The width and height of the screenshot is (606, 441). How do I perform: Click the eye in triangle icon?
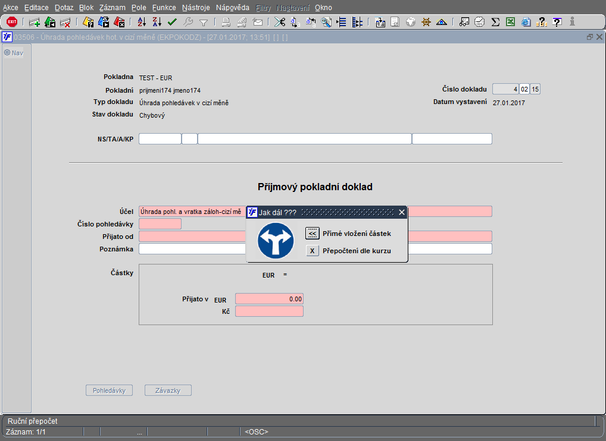pyautogui.click(x=441, y=23)
